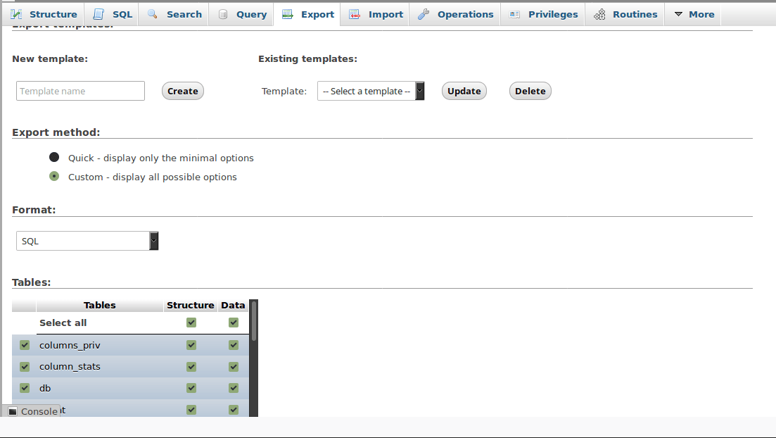Uncheck the Data checkbox for db table
The width and height of the screenshot is (776, 438).
(x=233, y=387)
